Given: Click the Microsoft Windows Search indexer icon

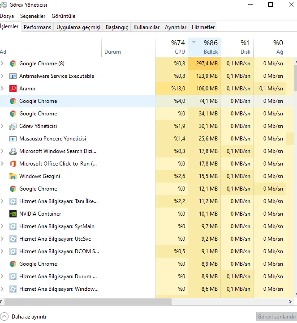Looking at the screenshot, I should pyautogui.click(x=13, y=151).
